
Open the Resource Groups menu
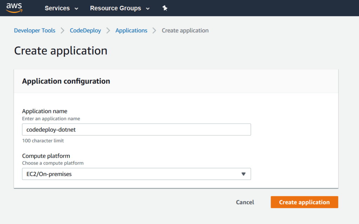coord(115,8)
